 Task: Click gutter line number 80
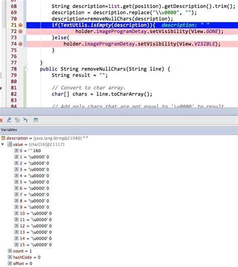(x=14, y=81)
